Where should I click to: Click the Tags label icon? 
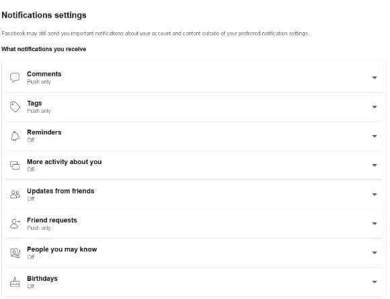coord(15,107)
